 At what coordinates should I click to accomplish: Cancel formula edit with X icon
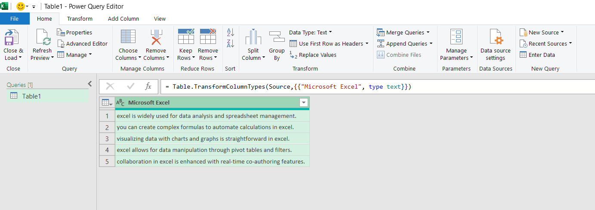click(x=110, y=86)
